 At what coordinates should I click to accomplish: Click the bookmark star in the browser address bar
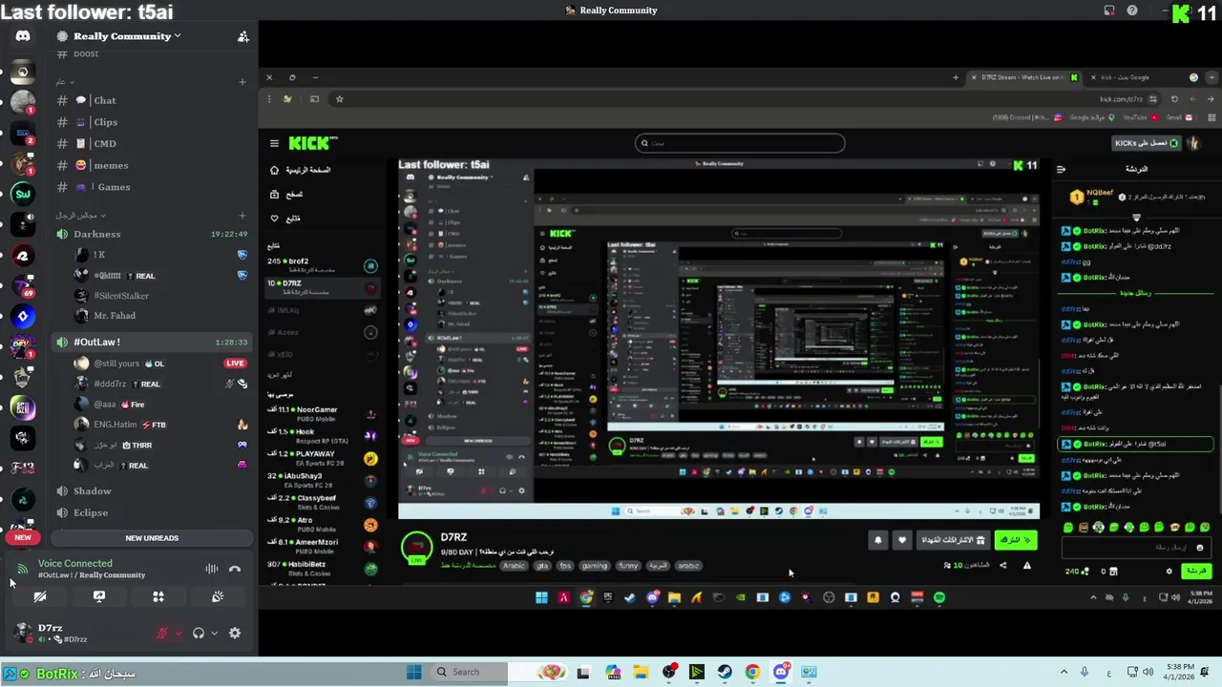coord(339,98)
